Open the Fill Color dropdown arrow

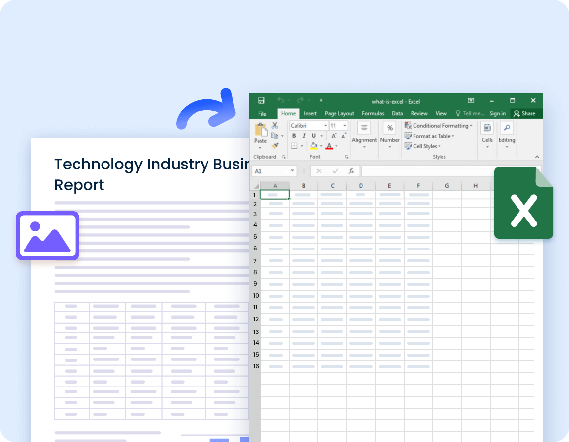(321, 146)
